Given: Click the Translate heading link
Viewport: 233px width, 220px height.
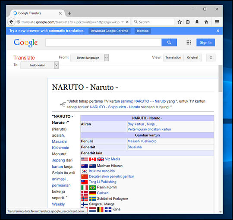Looking at the screenshot, I should click(x=24, y=58).
